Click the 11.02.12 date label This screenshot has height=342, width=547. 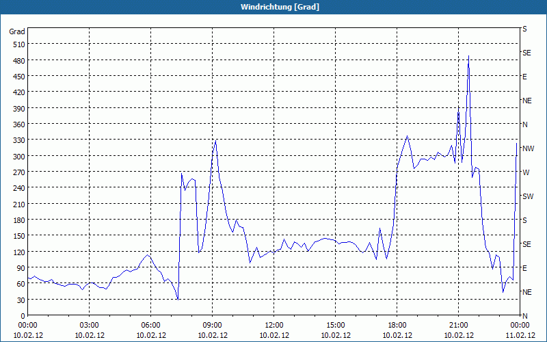520,335
